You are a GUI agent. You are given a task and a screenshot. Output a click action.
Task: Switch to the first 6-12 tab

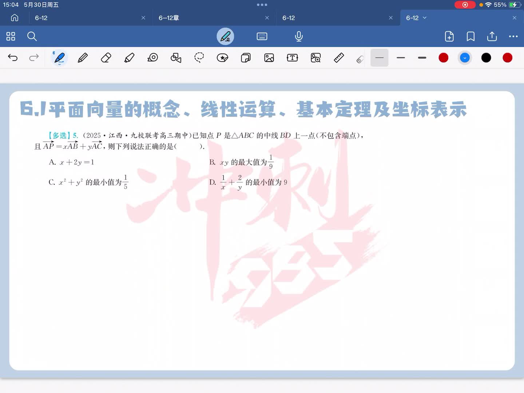click(x=41, y=18)
